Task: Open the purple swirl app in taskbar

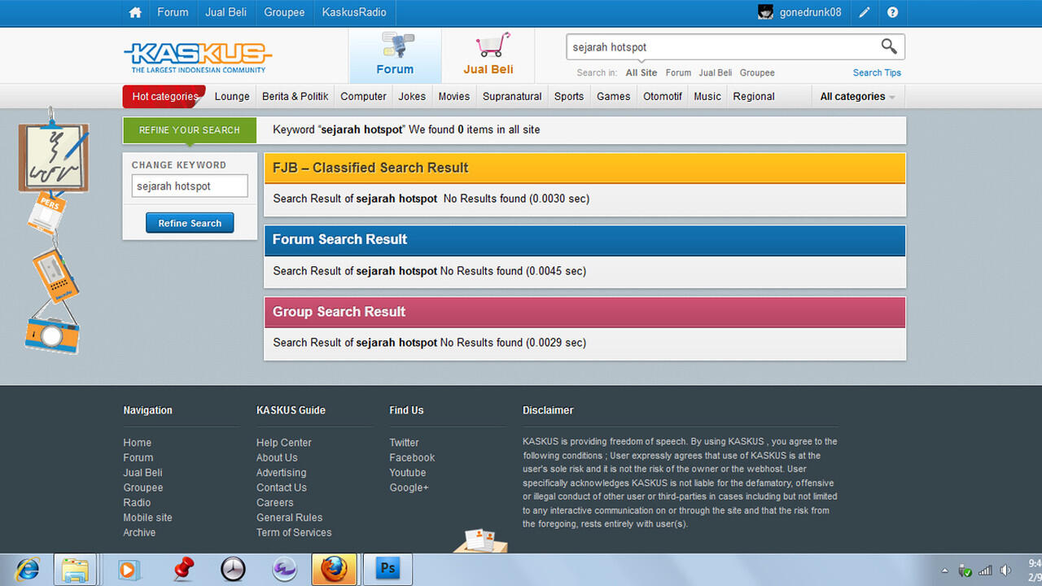Action: [284, 569]
